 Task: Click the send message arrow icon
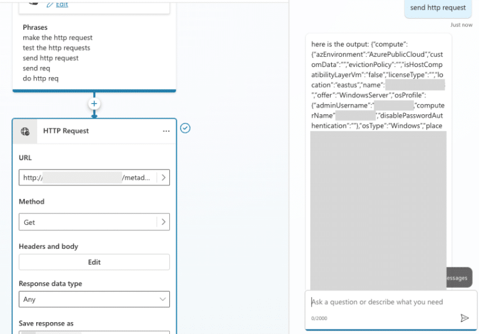[465, 318]
